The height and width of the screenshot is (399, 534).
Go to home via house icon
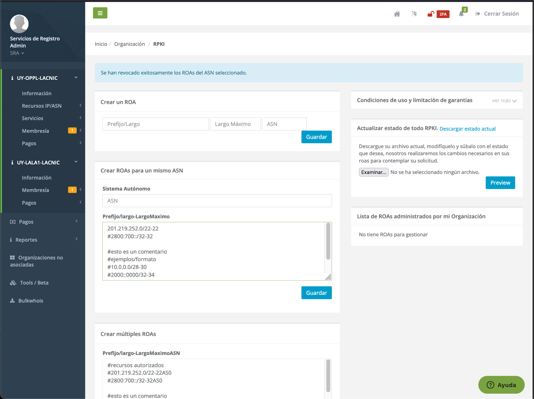[x=396, y=14]
